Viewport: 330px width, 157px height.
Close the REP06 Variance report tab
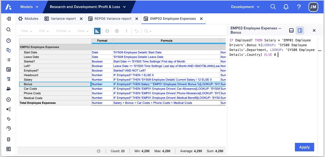137,19
